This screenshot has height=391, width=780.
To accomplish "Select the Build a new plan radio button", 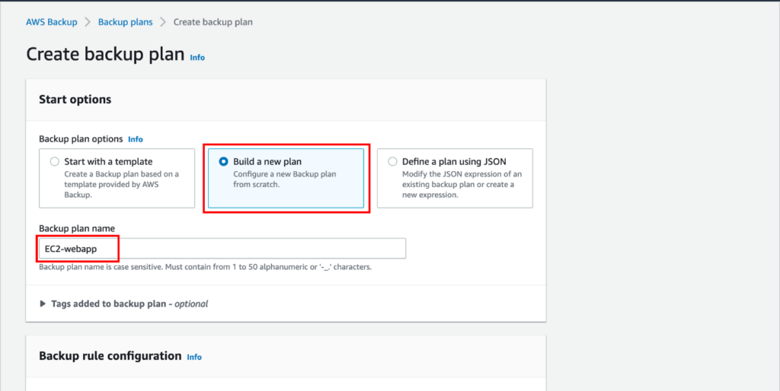I will 224,161.
